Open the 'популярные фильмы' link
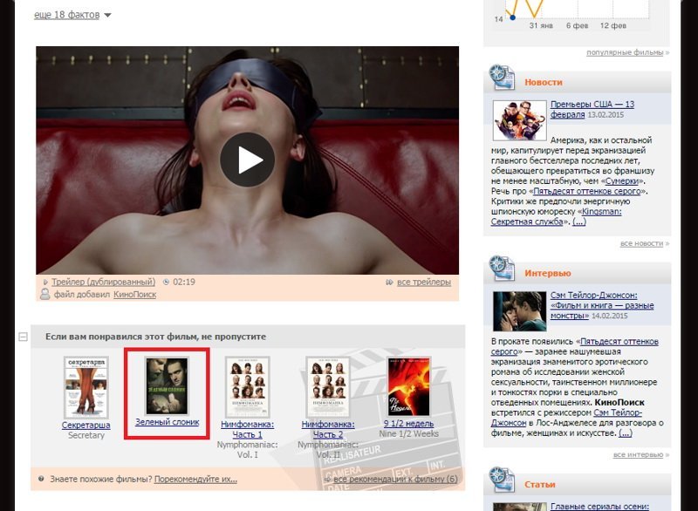 [625, 52]
